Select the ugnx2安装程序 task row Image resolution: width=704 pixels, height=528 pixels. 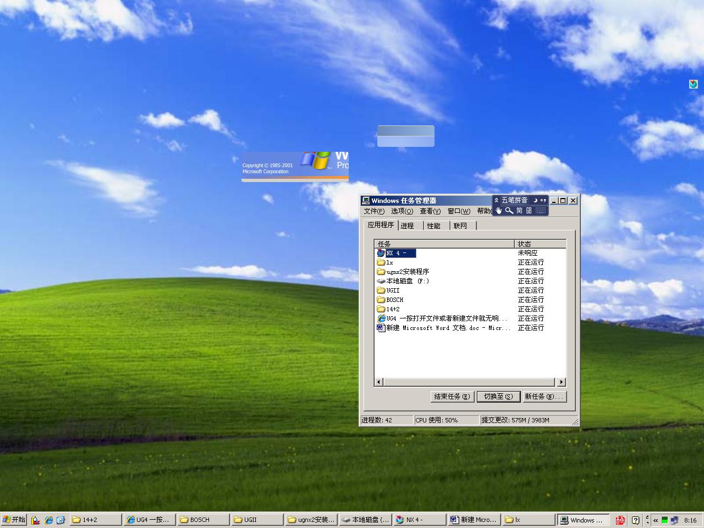coord(470,272)
